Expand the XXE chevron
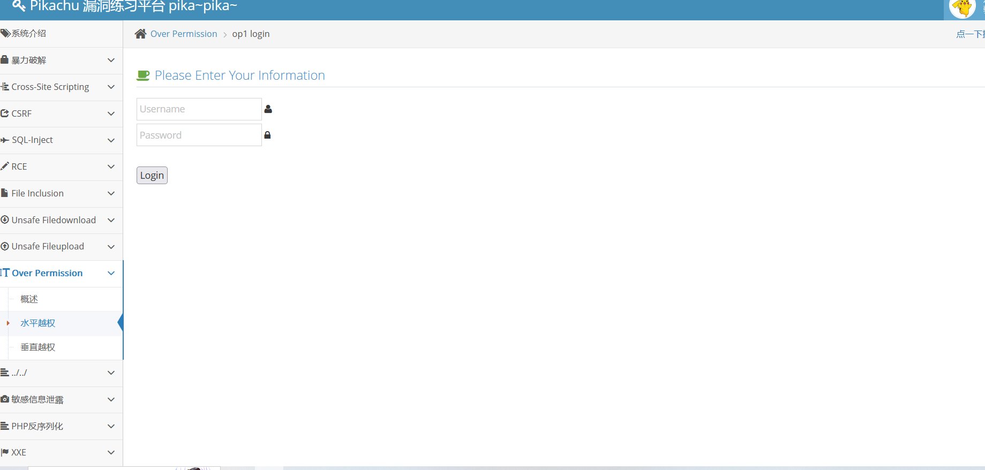This screenshot has width=985, height=470. [111, 452]
